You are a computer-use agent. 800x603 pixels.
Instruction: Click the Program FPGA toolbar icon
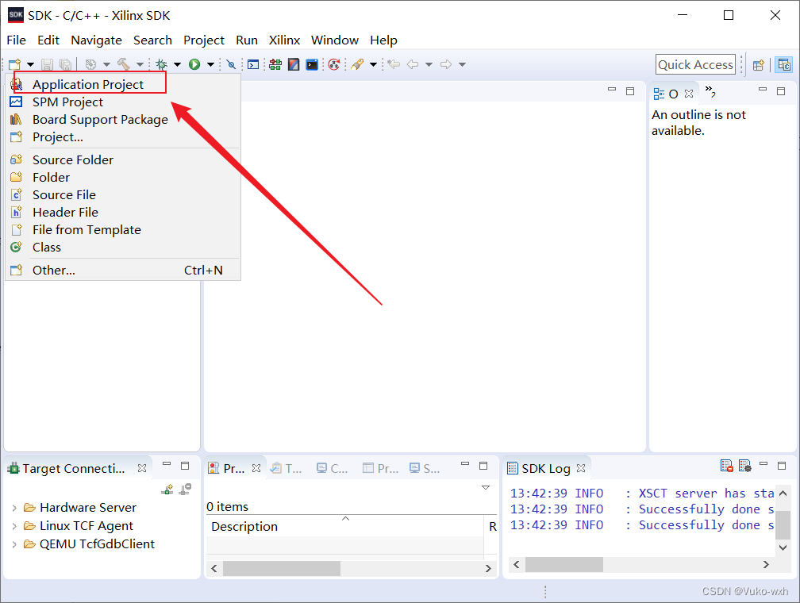click(275, 64)
